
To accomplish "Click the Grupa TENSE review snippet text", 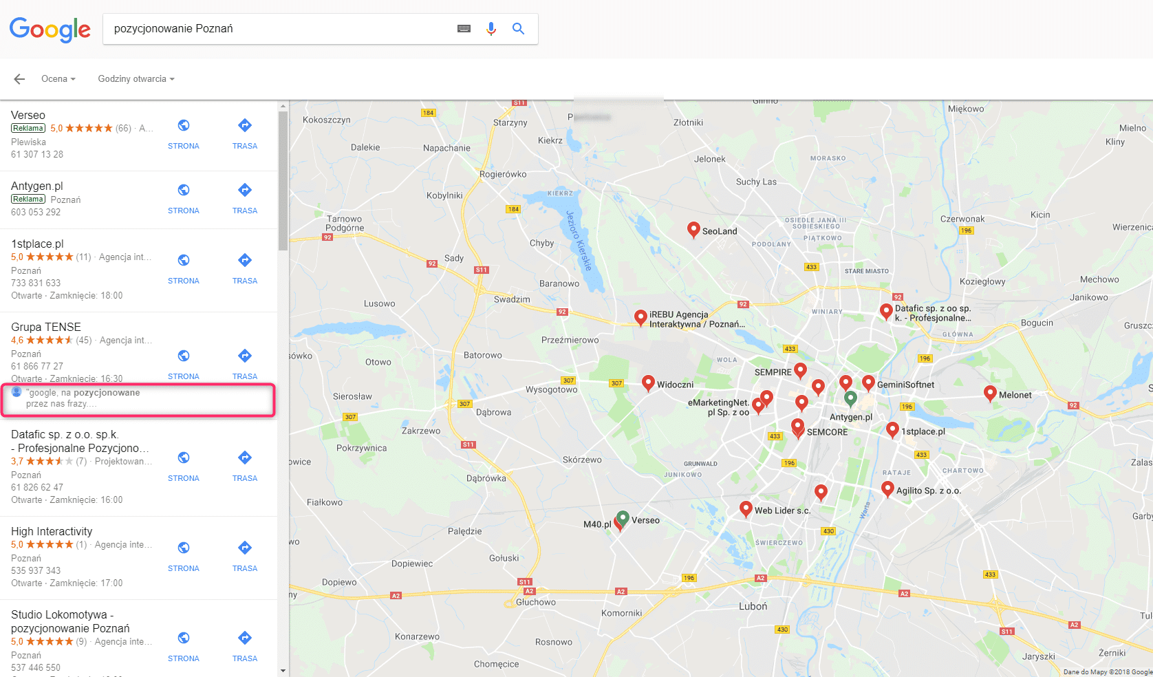I will click(83, 398).
